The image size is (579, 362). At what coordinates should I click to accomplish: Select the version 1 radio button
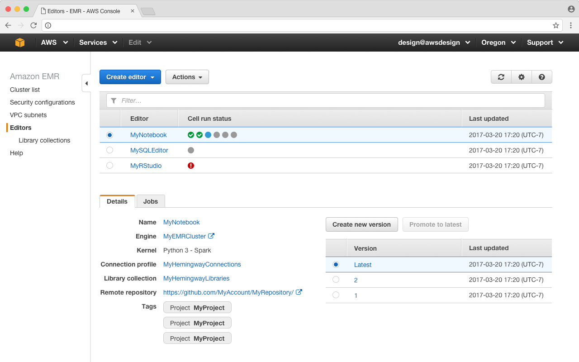coord(336,295)
